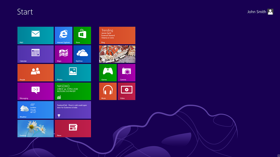Open the Desktop tile with daisies

pyautogui.click(x=36, y=128)
